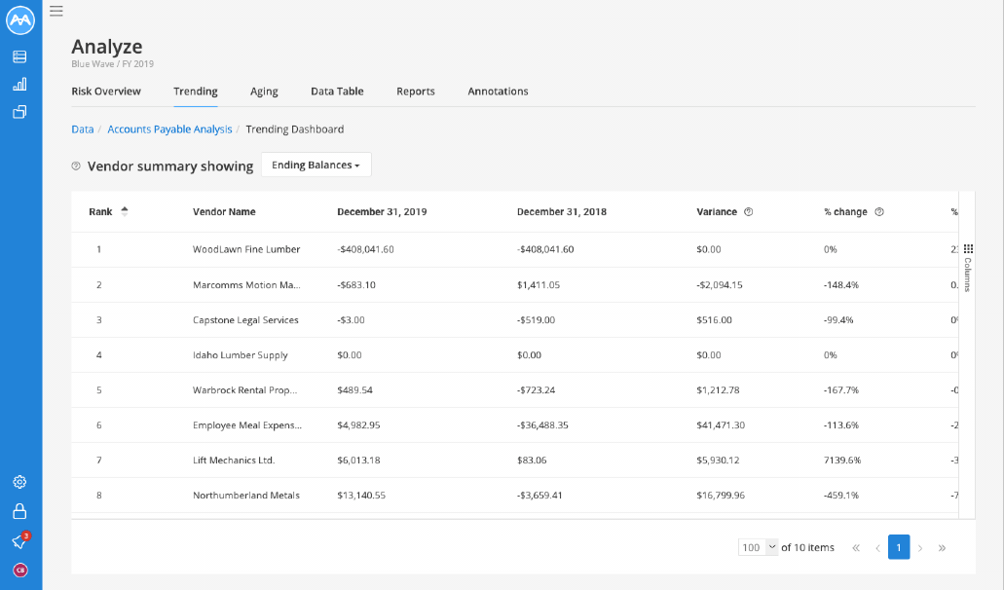Click the $16,799.96 variance cell
Viewport: 1004px width, 590px height.
coord(721,496)
